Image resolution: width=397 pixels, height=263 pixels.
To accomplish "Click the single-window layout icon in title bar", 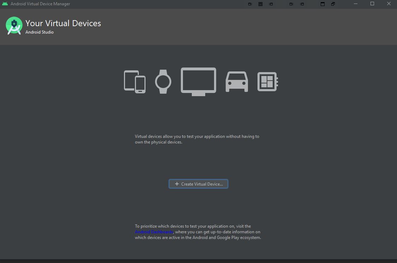I will point(322,4).
